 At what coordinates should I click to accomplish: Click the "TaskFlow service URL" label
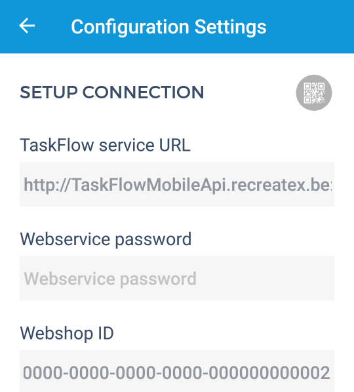click(106, 145)
